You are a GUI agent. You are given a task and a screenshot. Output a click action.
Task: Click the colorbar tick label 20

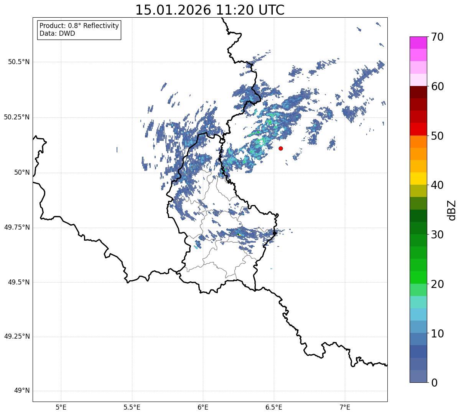tap(437, 284)
